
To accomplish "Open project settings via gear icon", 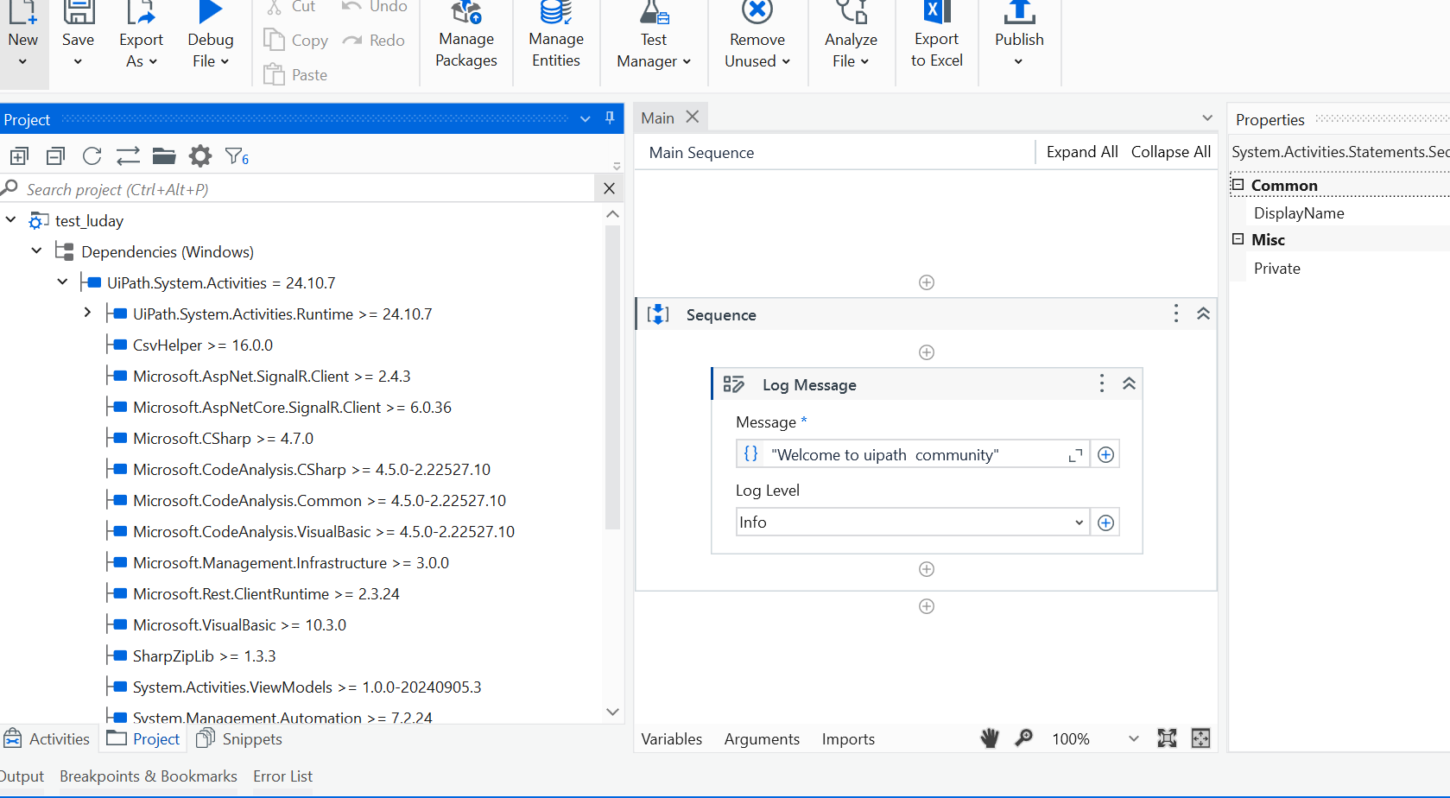I will tap(199, 155).
